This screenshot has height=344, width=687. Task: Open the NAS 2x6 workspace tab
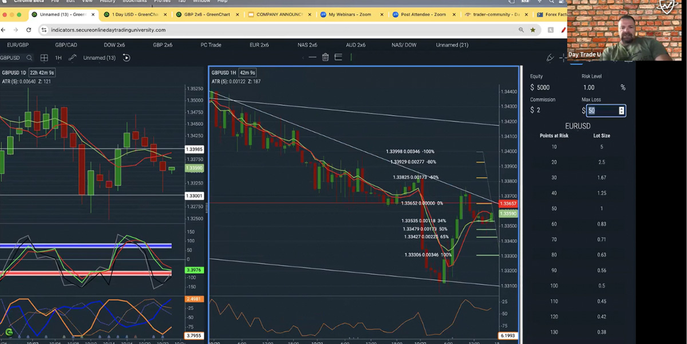tap(307, 45)
